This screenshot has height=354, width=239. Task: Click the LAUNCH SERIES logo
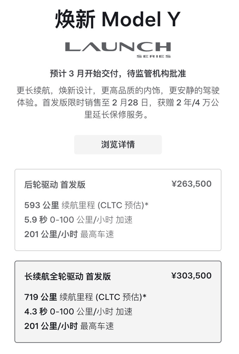(118, 50)
